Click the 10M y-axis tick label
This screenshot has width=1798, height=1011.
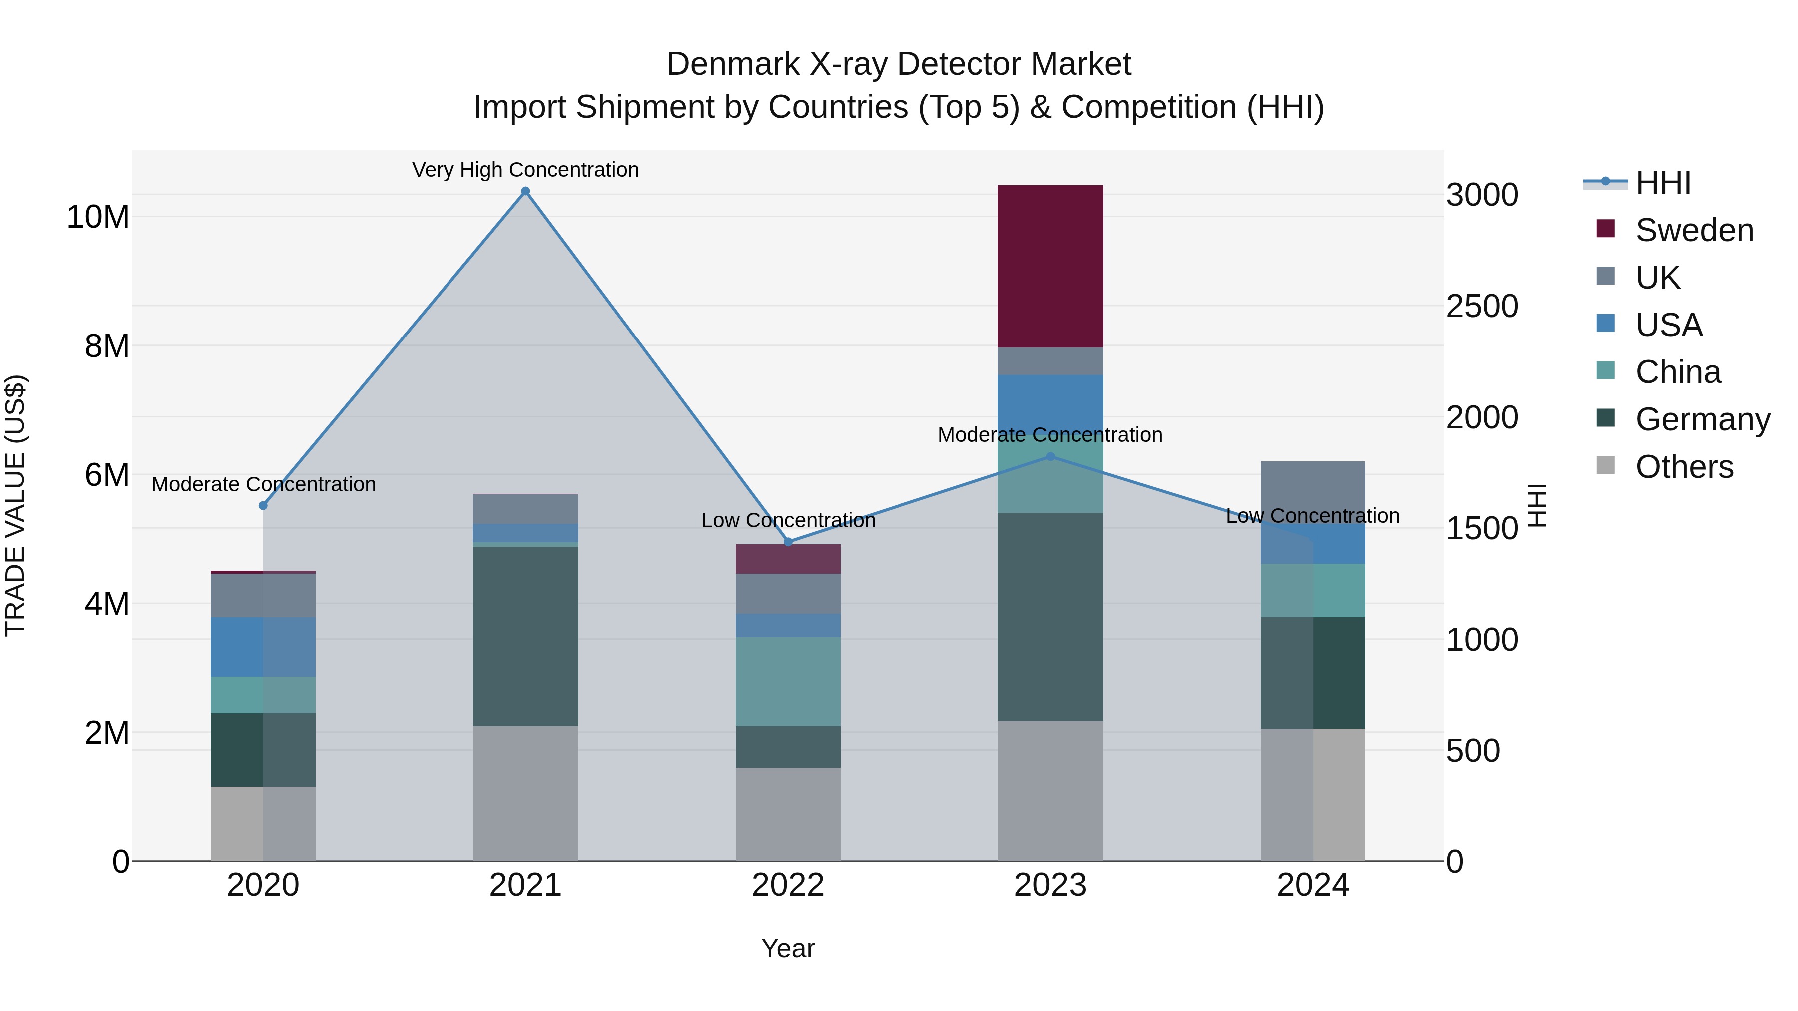coord(98,217)
